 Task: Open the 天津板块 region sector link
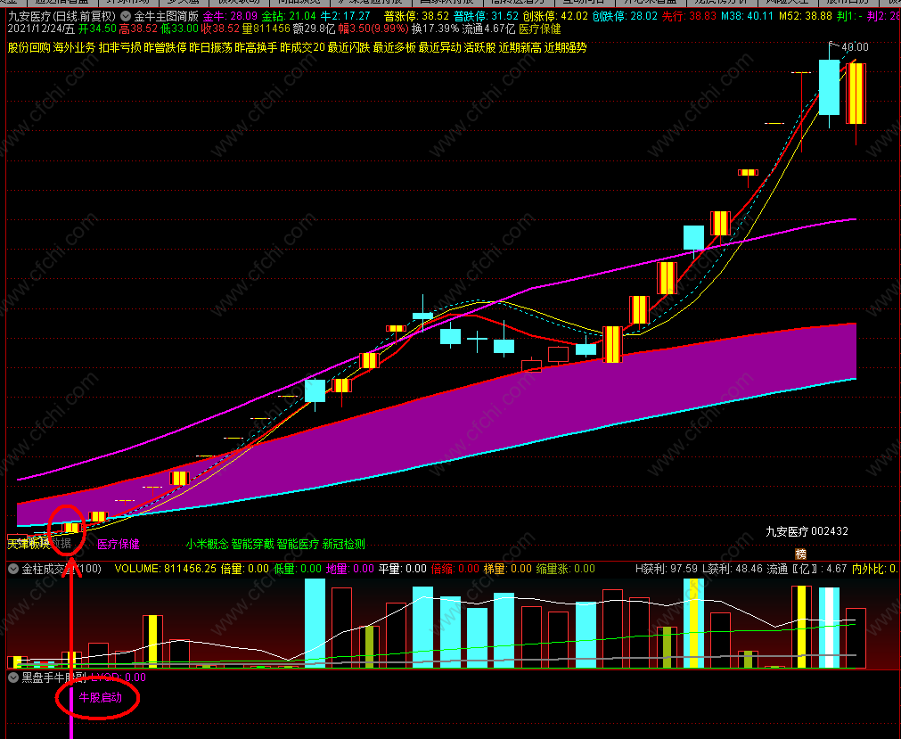[29, 544]
